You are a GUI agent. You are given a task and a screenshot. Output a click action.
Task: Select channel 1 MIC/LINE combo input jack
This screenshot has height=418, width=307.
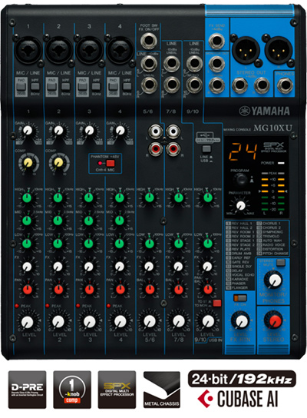(x=28, y=50)
